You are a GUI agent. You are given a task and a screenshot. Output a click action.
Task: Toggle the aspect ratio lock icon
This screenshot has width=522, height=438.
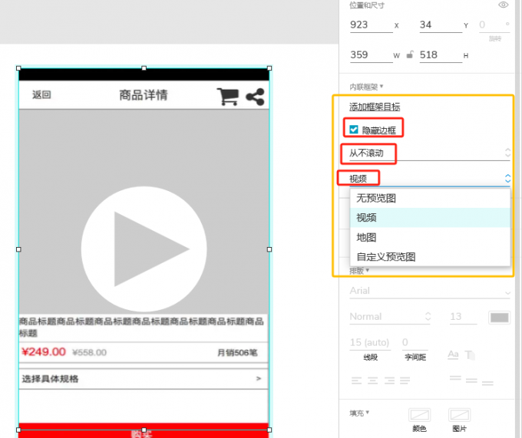pos(410,54)
